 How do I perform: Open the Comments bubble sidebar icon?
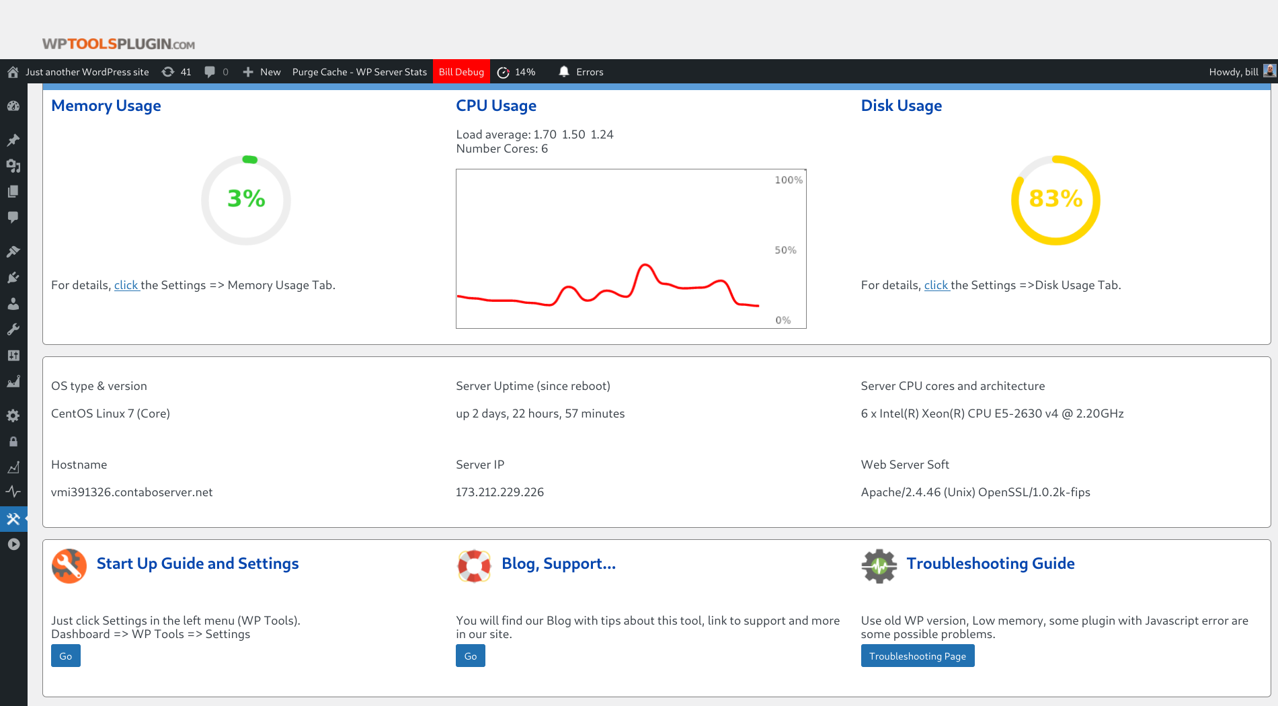pyautogui.click(x=13, y=217)
